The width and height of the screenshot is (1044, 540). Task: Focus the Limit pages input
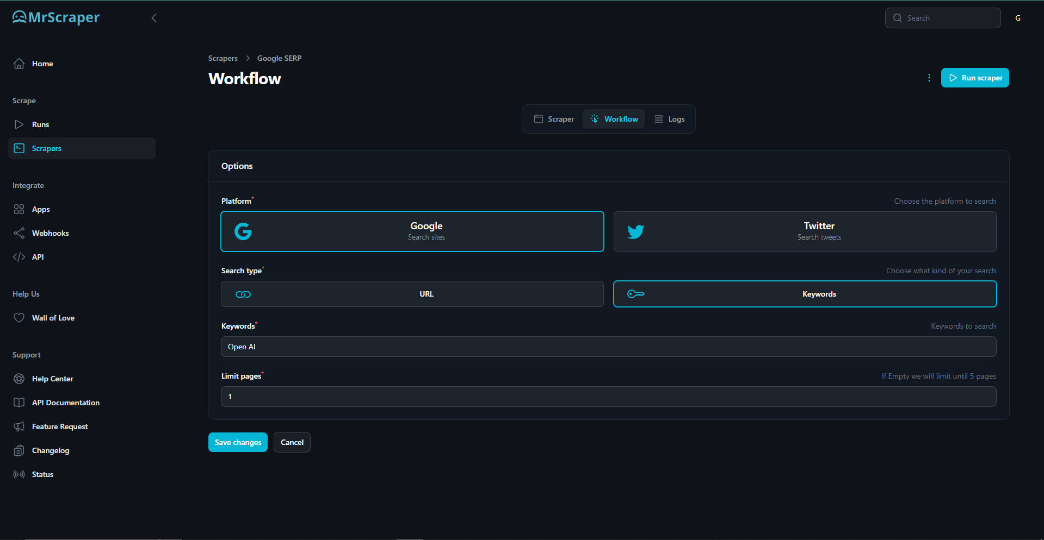[609, 397]
